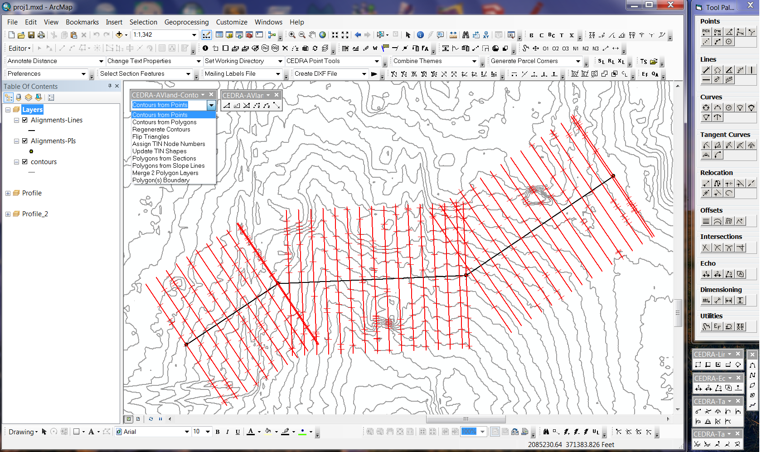Refresh the map view
Image resolution: width=762 pixels, height=452 pixels.
click(x=150, y=419)
